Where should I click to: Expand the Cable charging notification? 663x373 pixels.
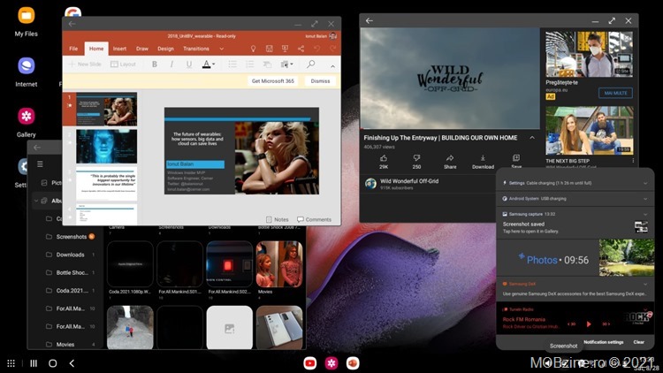(x=645, y=183)
